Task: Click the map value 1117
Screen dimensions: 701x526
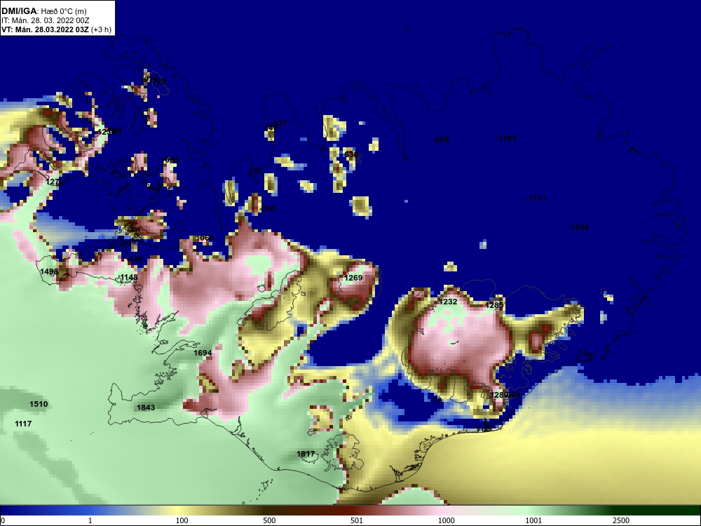Action: (23, 424)
